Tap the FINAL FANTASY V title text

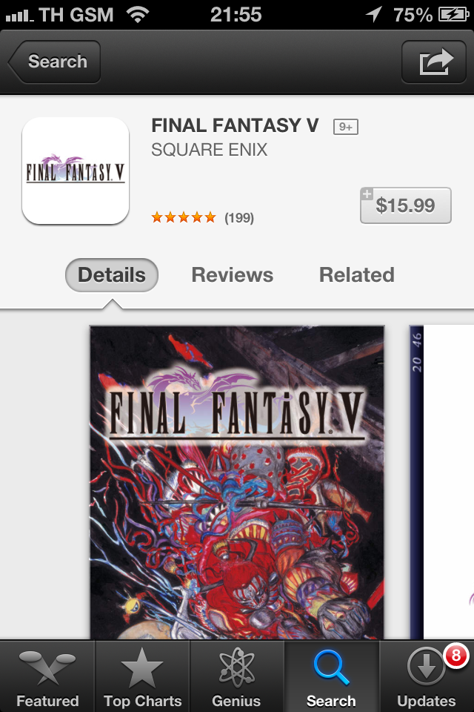coord(235,125)
